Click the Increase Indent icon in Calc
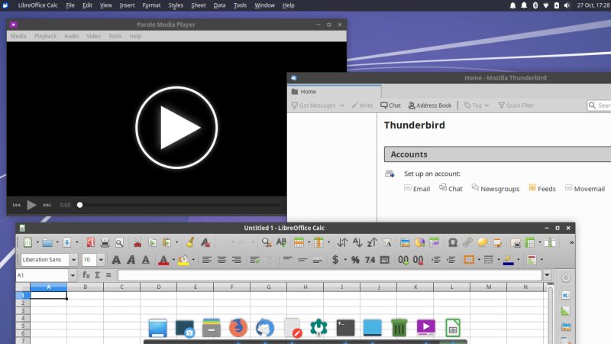Screen dimensions: 611x344 pyautogui.click(x=436, y=259)
